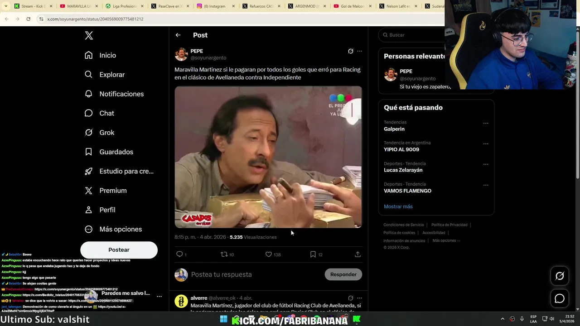Click the share icon under the post
Viewport: 580px width, 326px height.
click(x=358, y=254)
